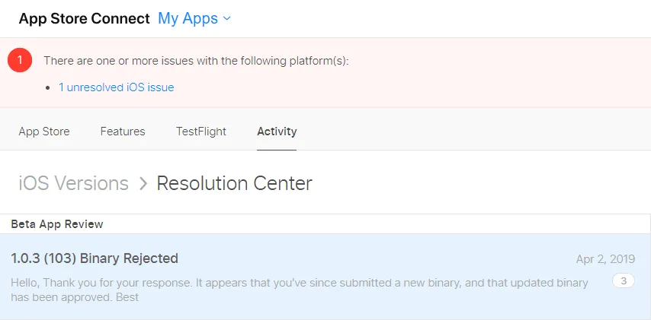The width and height of the screenshot is (651, 320).
Task: Click the red issue count badge
Action: pyautogui.click(x=20, y=60)
